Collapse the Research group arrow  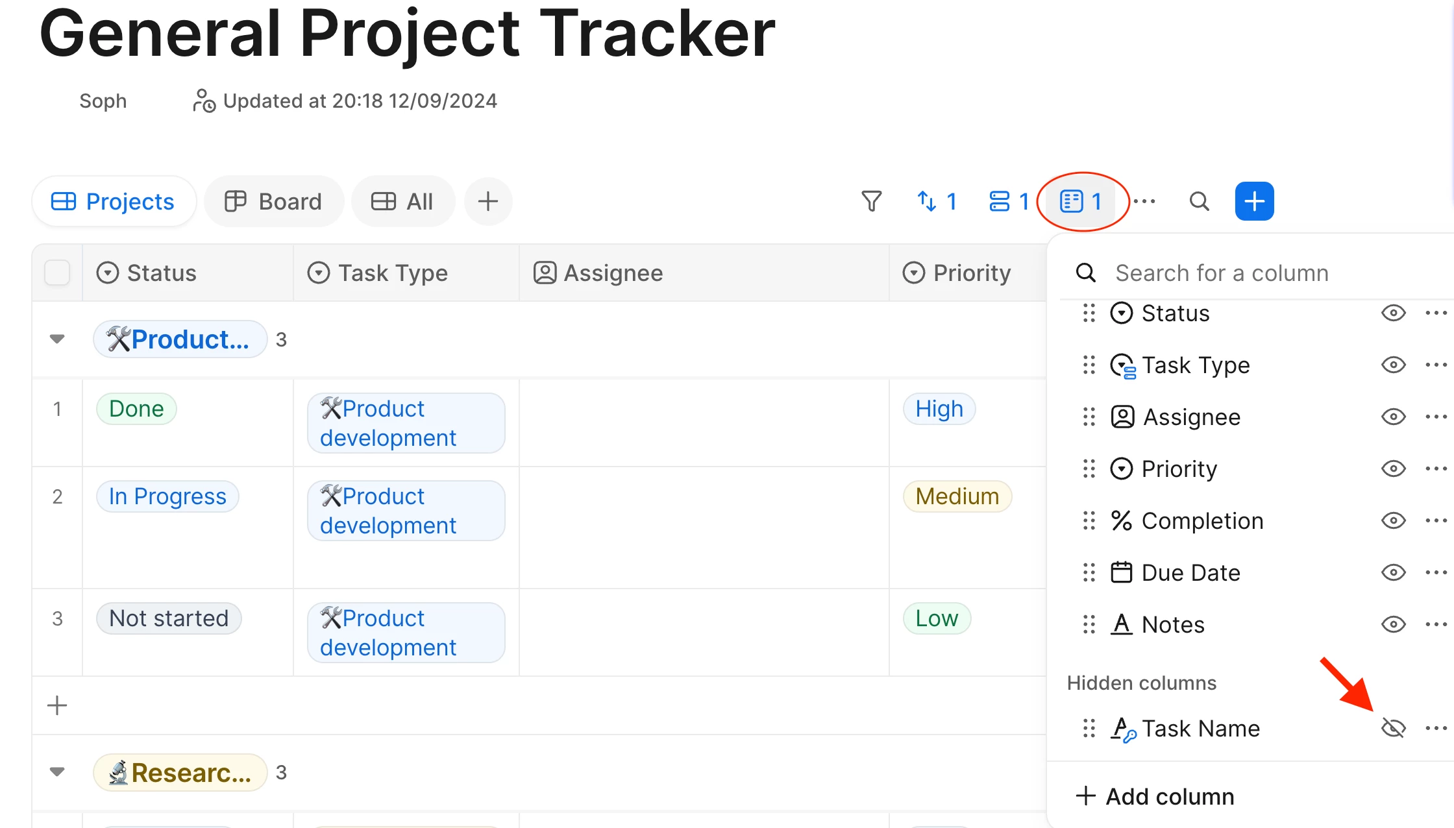57,772
